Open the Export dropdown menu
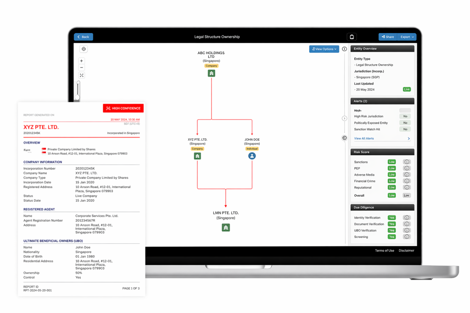Viewport: 470px width, 313px height. click(x=407, y=37)
